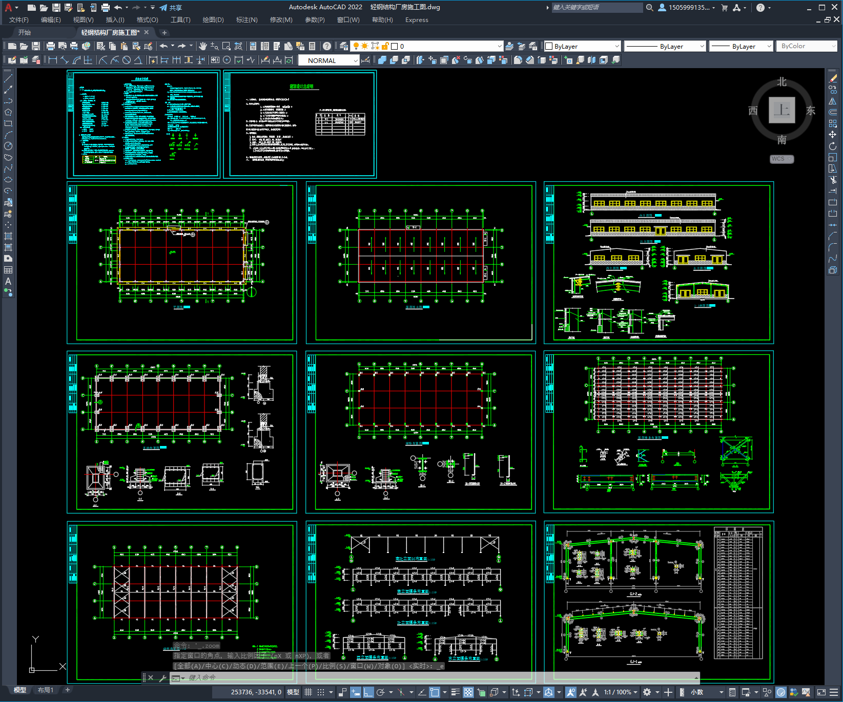Viewport: 843px width, 702px height.
Task: Select the Linear dimension tool
Action: click(x=53, y=60)
